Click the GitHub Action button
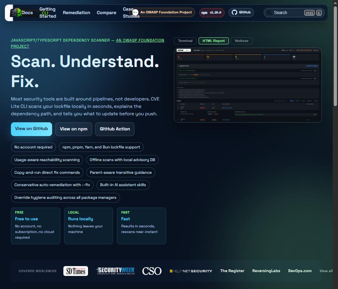The width and height of the screenshot is (338, 289). tap(115, 129)
